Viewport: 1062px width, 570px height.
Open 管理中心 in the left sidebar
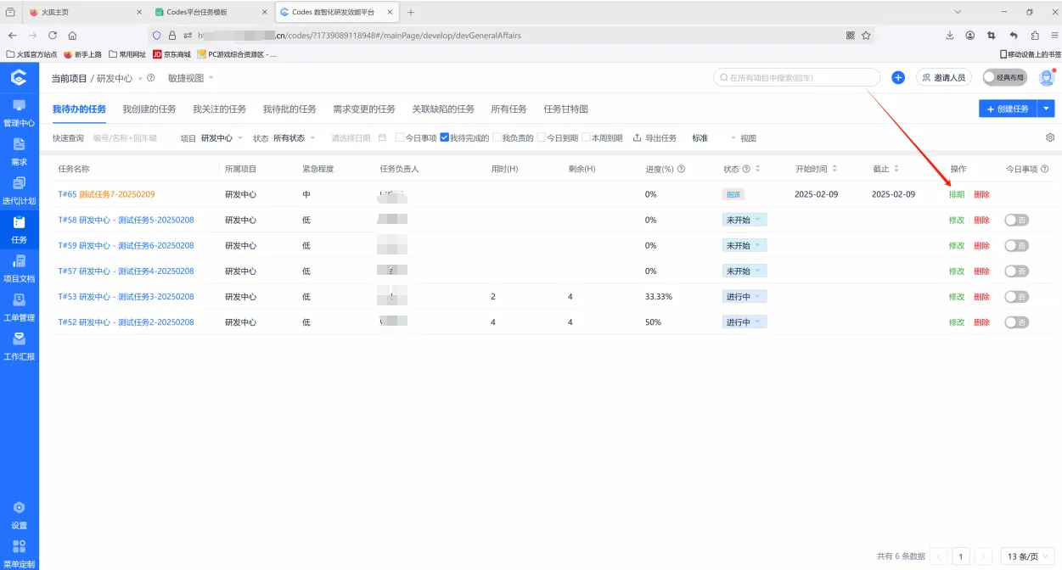19,113
